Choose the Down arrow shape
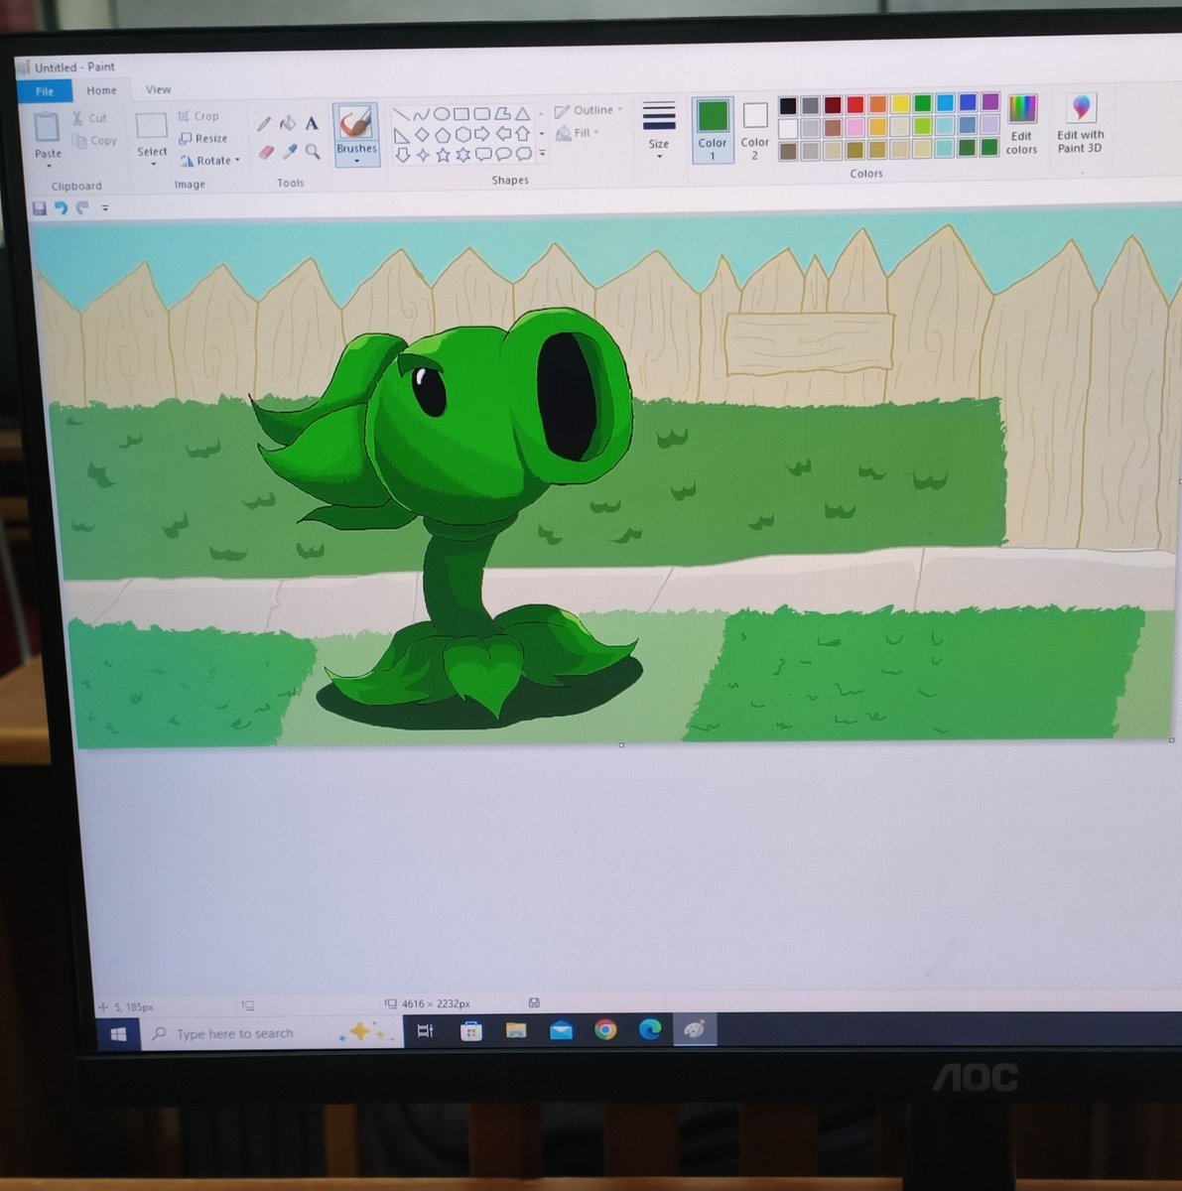Screen dimensions: 1182x1191 [x=402, y=155]
